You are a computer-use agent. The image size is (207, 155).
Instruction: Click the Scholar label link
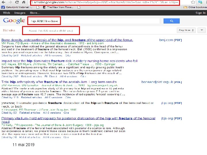click(x=9, y=30)
